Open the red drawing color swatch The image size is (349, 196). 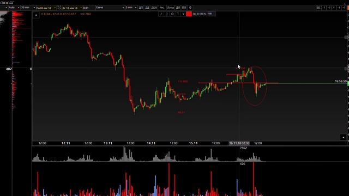(189, 14)
